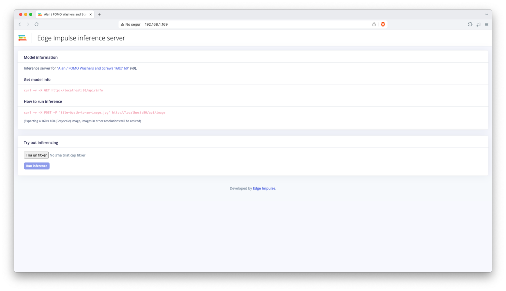The image size is (506, 291).
Task: Close the Alan / FOMO Washers tab
Action: point(90,14)
